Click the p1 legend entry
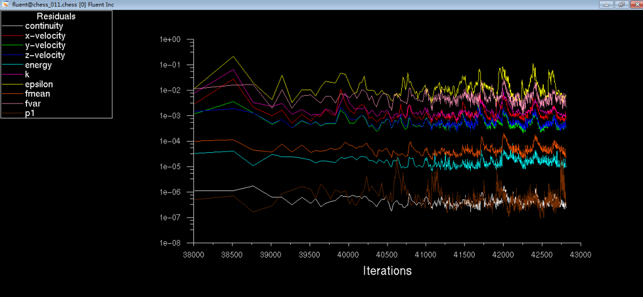 coord(30,113)
